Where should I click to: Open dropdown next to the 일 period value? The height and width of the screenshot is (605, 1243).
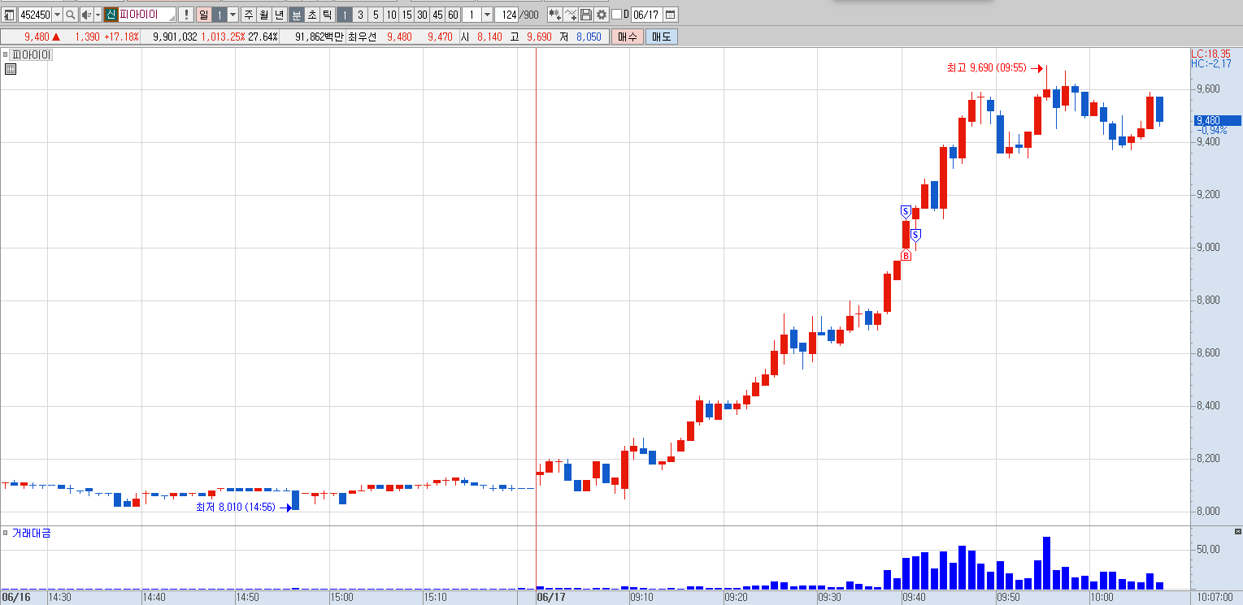coord(233,15)
